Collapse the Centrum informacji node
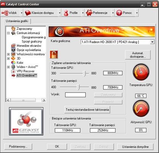Viewport: 159px width, 153px height. click(x=8, y=33)
